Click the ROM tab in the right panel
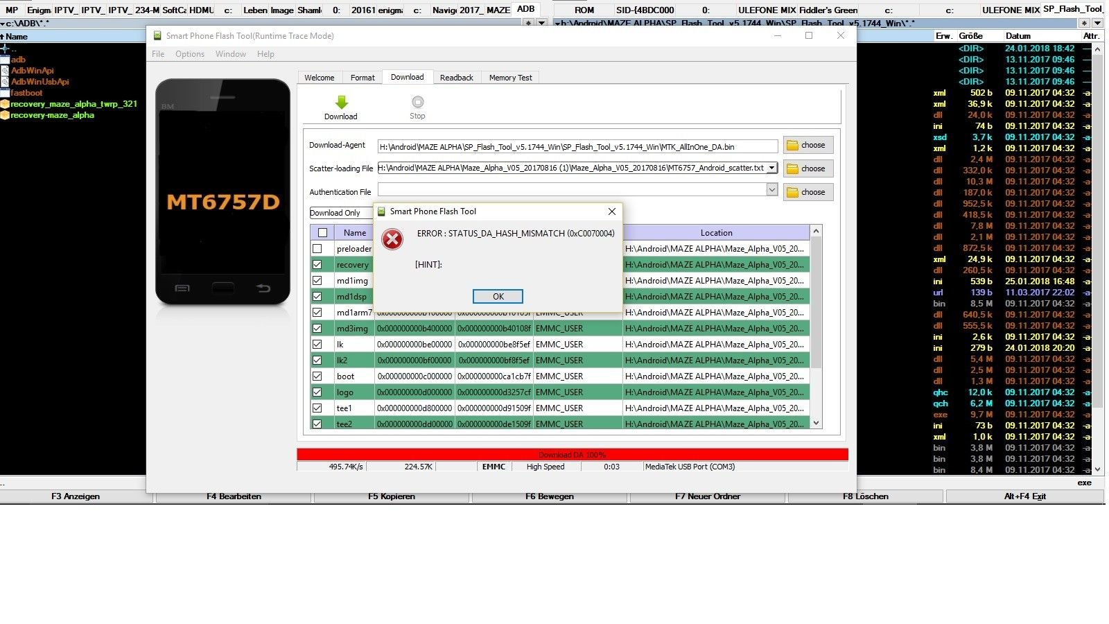The image size is (1109, 624). tap(584, 10)
